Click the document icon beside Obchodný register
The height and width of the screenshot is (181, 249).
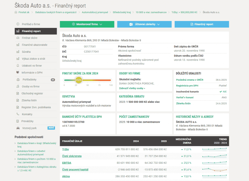point(18,93)
